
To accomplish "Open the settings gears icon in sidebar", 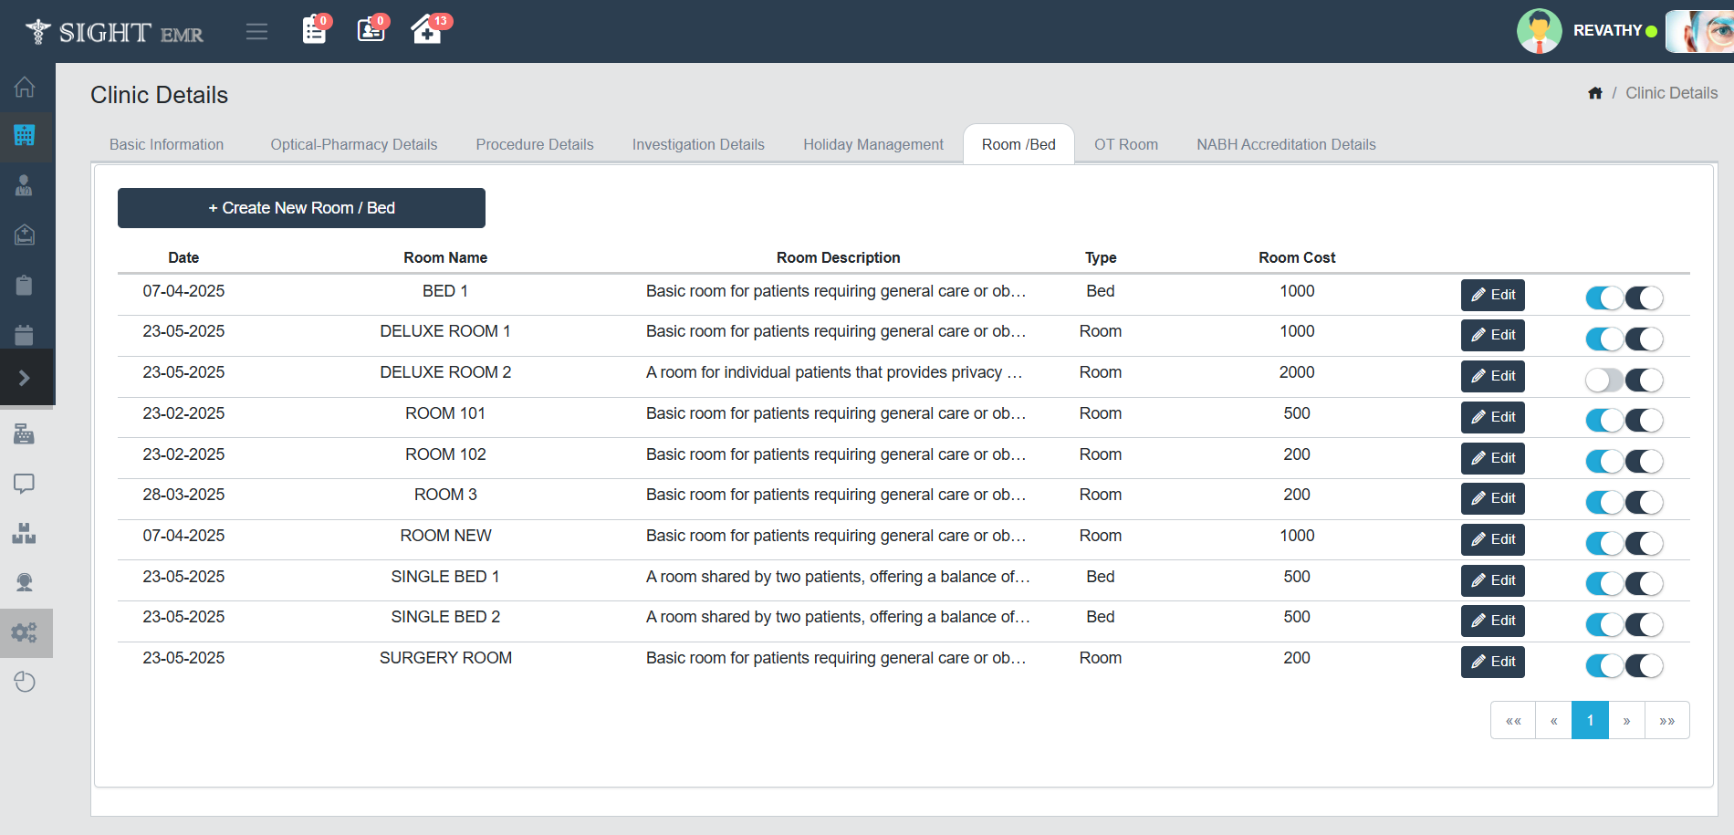I will click(x=25, y=632).
